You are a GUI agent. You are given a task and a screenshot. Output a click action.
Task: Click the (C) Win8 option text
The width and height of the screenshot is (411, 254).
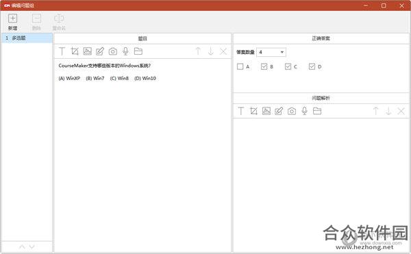click(x=119, y=78)
